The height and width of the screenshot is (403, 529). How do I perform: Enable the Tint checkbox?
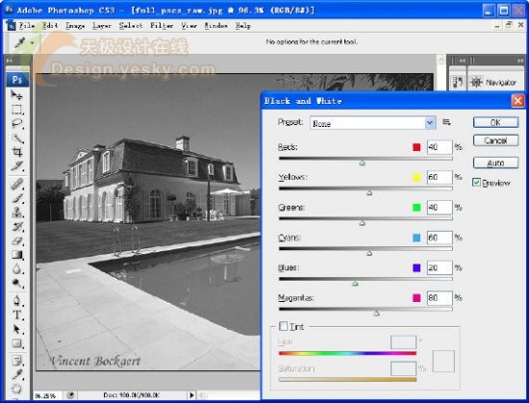(x=284, y=326)
